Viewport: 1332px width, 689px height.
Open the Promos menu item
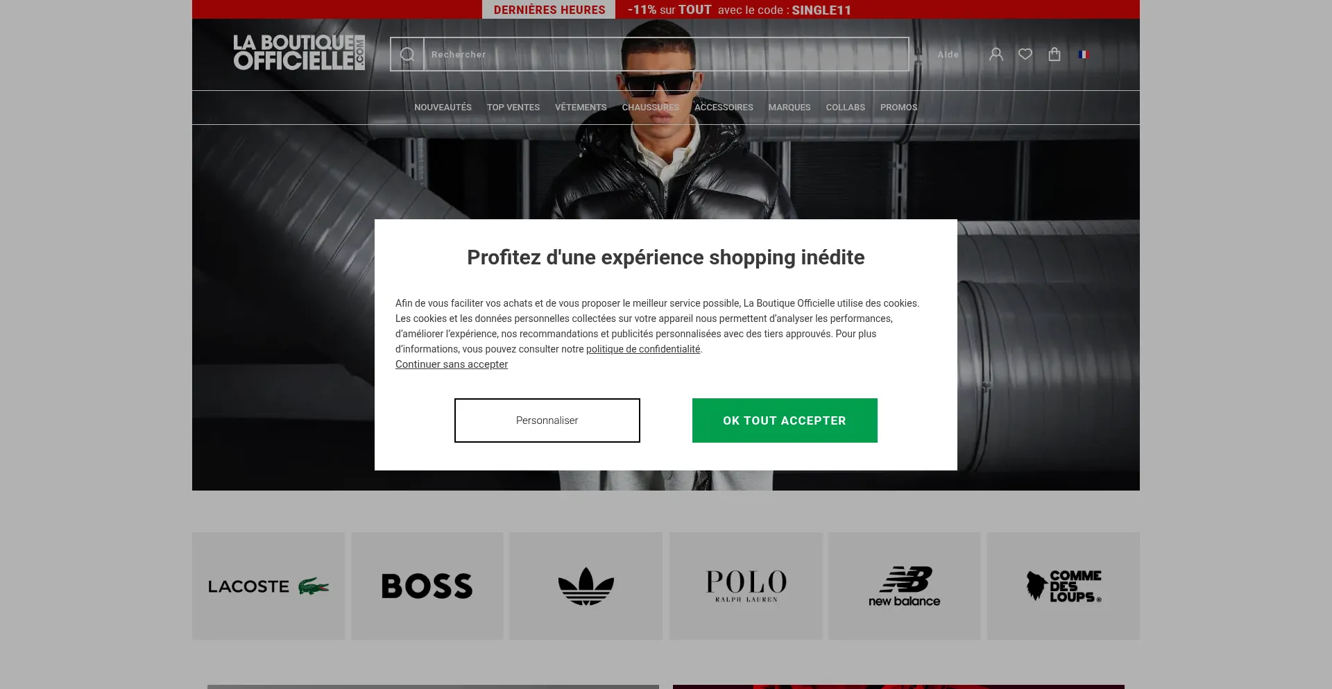(x=898, y=108)
